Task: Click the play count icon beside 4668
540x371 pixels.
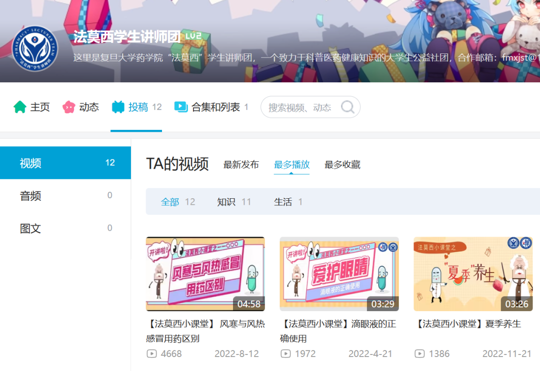Action: tap(151, 354)
